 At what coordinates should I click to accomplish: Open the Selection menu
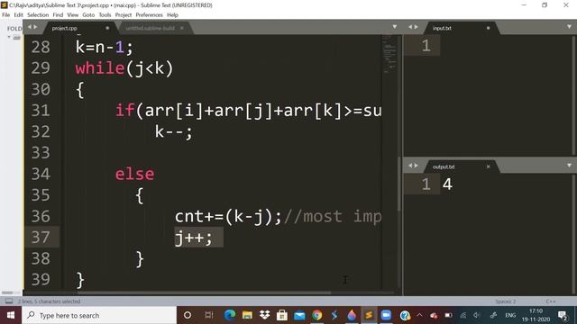click(38, 15)
